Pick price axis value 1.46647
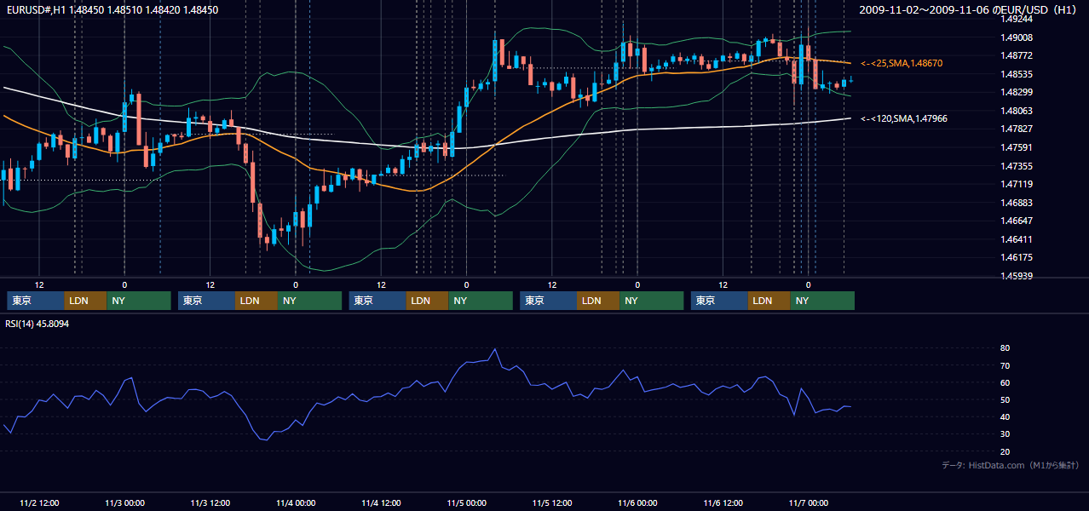This screenshot has height=511, width=1089. (1017, 221)
